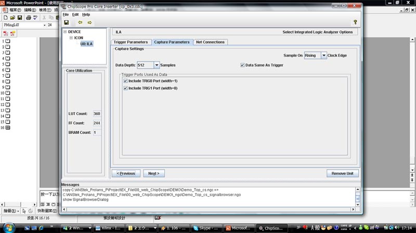Screen dimensions: 416x233
Task: Switch to ChipScope taskbar button
Action: (271, 228)
